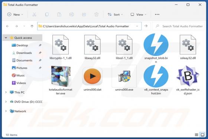Open the See more ellipsis menu

(157, 14)
